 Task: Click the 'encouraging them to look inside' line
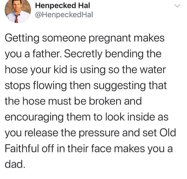point(87,118)
